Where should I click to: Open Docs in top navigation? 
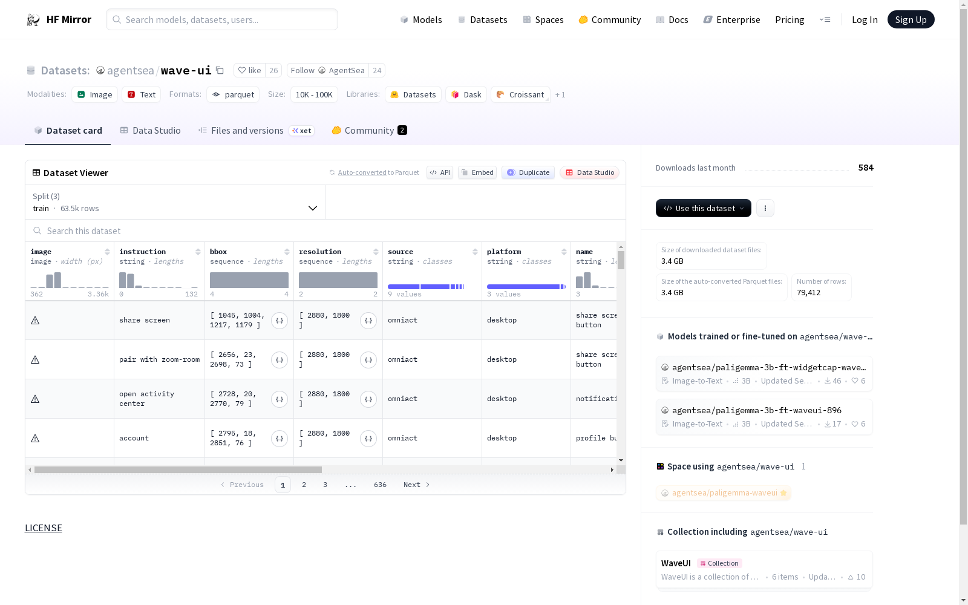(672, 20)
